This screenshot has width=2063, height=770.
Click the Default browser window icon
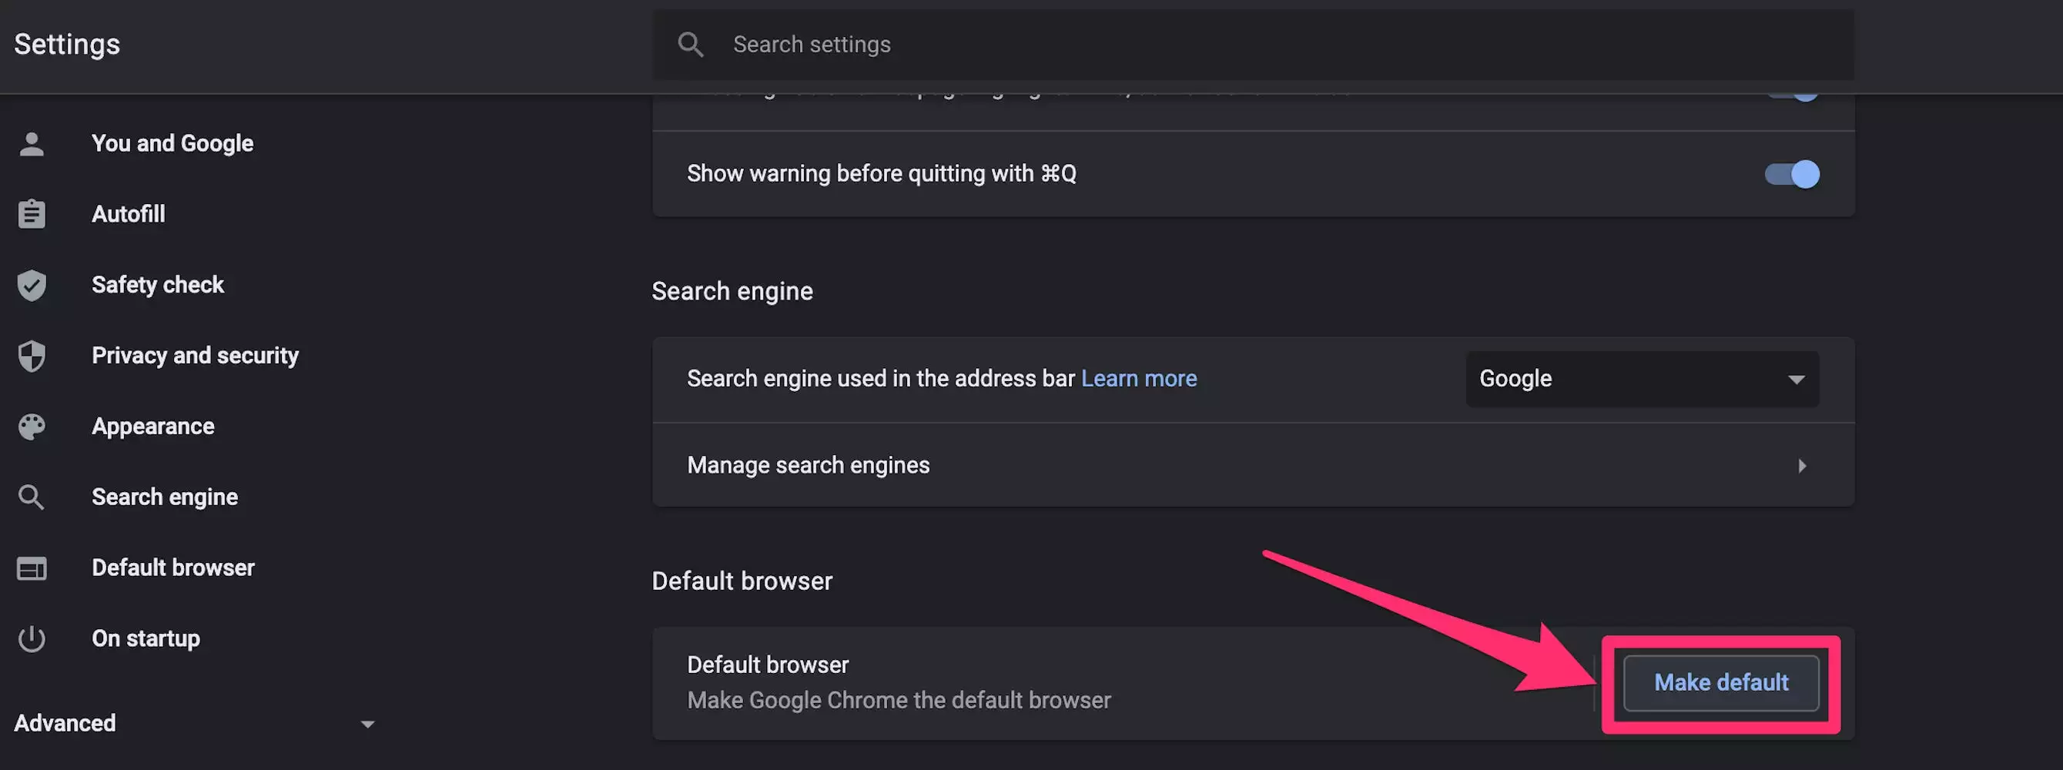(x=32, y=568)
